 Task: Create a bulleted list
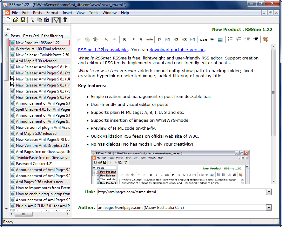[230, 39]
